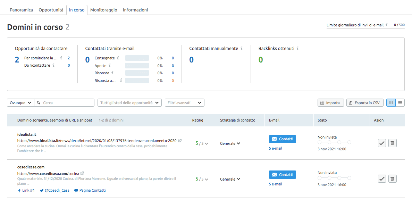Viewport: 412px width, 200px height.
Task: Expand Tutti gli stati delle opportunità filter
Action: [129, 103]
